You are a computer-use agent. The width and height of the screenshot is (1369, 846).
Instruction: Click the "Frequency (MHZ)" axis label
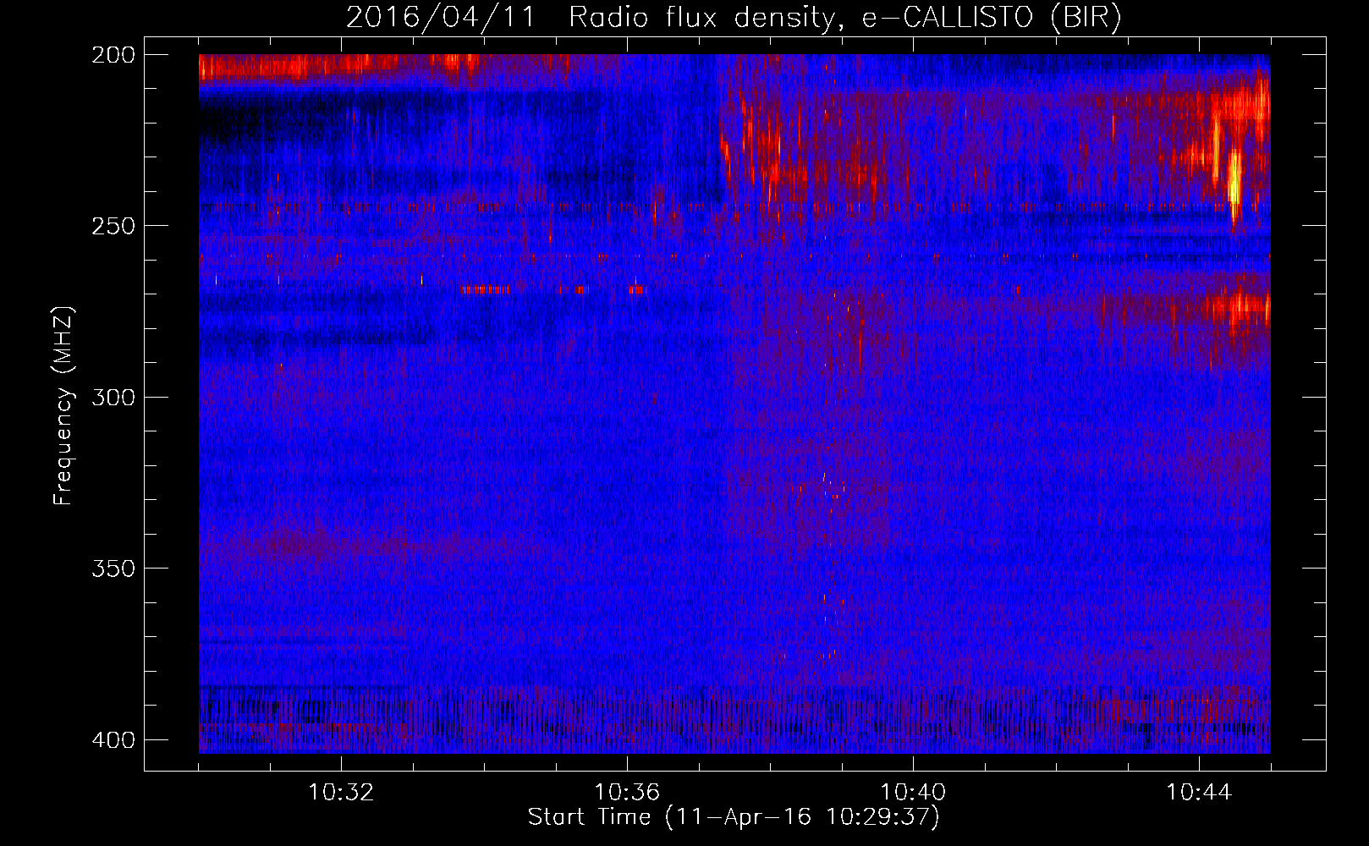coord(63,405)
